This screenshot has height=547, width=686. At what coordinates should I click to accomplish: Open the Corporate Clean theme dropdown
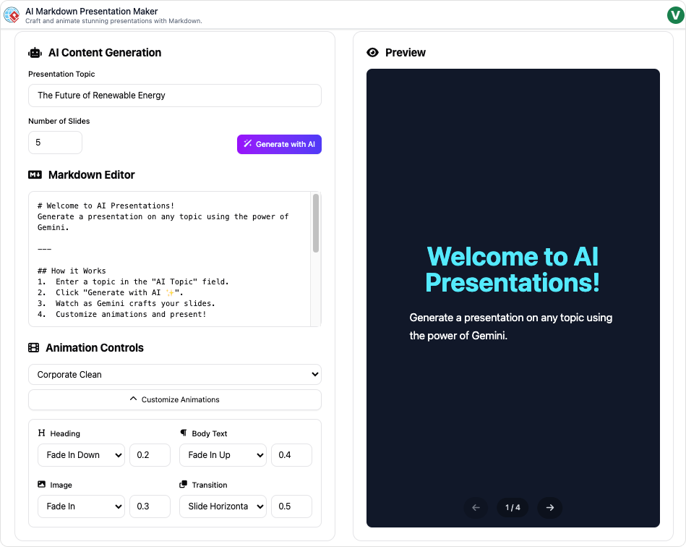(x=174, y=374)
